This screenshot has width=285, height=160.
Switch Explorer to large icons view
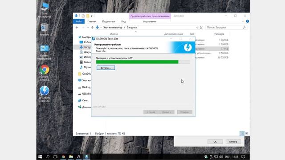click(247, 133)
